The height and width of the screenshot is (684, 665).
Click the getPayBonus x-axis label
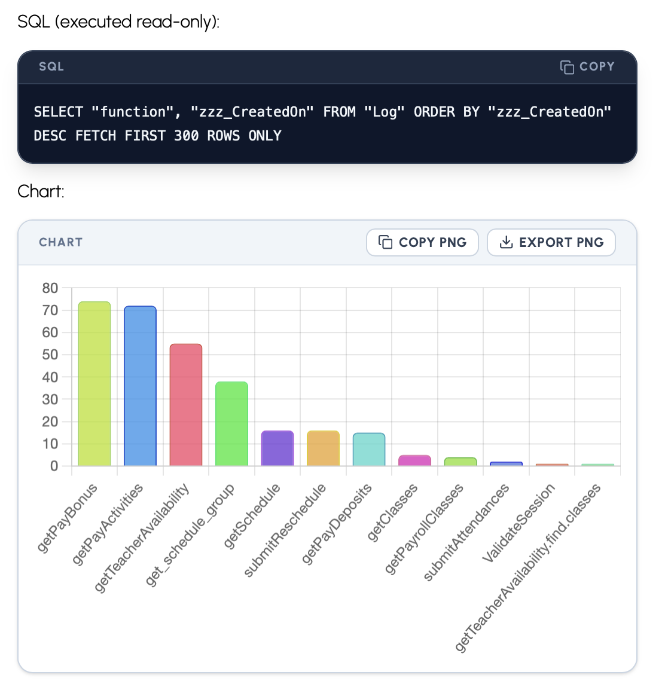click(x=67, y=518)
